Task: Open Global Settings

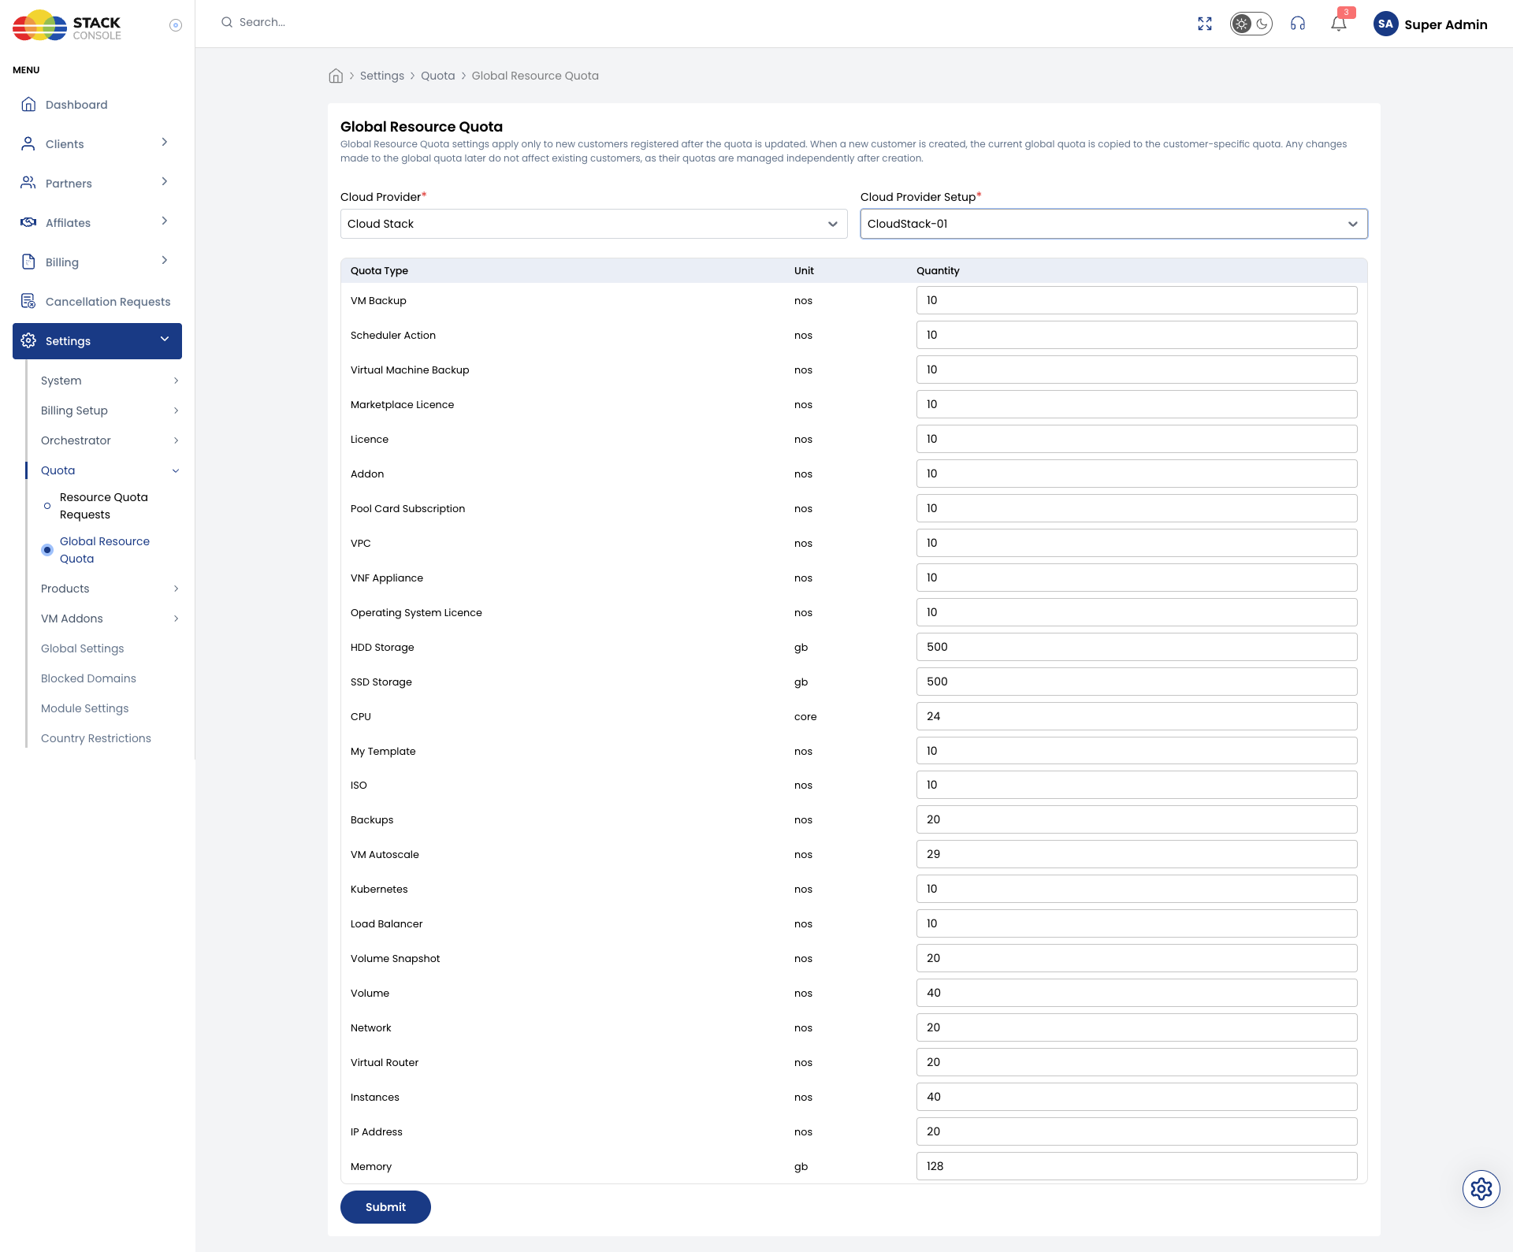Action: pos(82,648)
